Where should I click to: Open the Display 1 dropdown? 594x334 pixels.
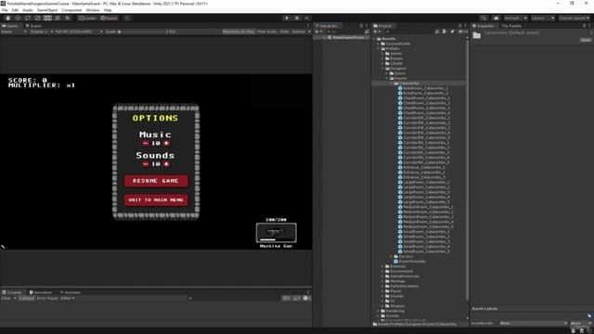click(41, 32)
